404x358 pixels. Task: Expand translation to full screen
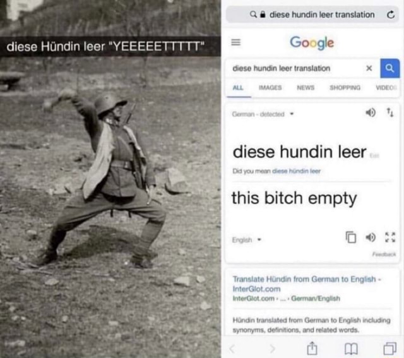coord(390,237)
